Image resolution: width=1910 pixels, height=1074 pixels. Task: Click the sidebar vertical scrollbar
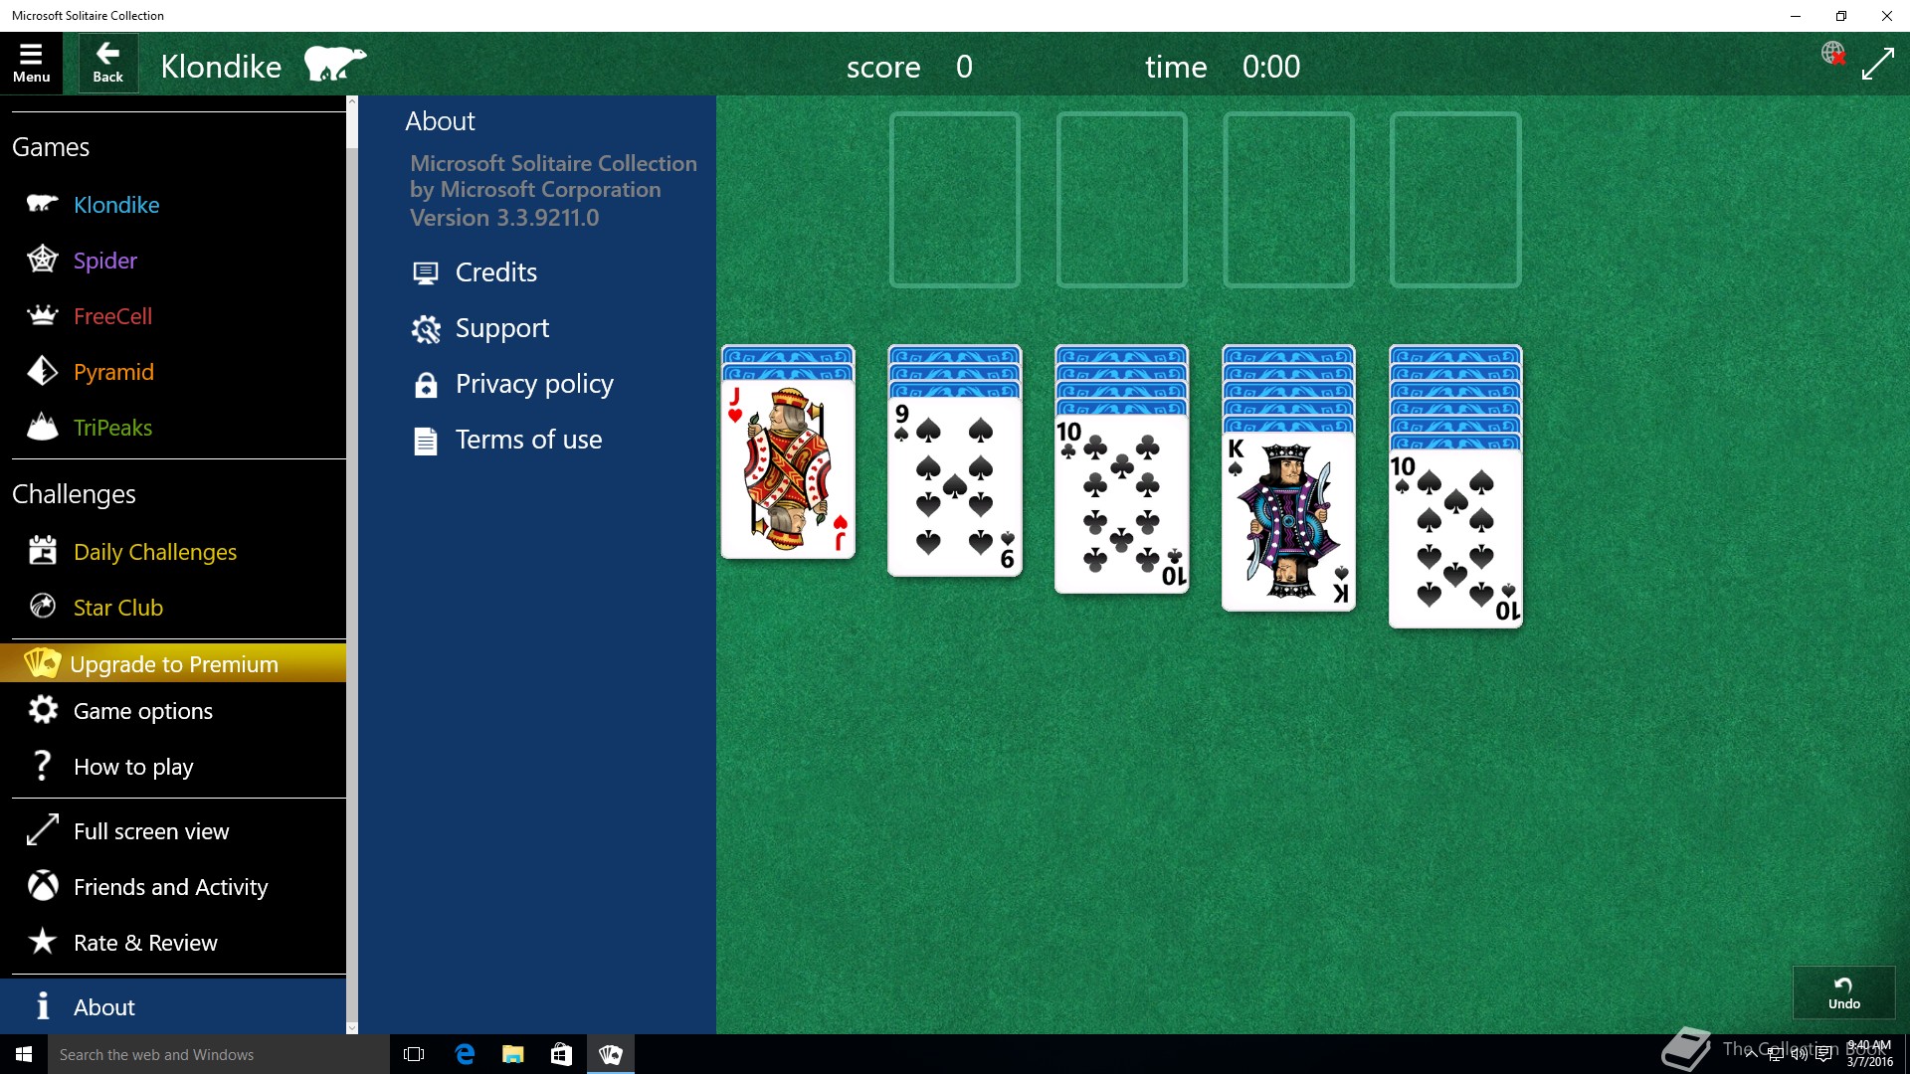pos(352,565)
